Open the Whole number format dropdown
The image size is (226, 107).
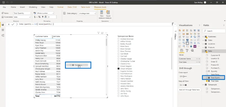pyautogui.click(x=53, y=13)
